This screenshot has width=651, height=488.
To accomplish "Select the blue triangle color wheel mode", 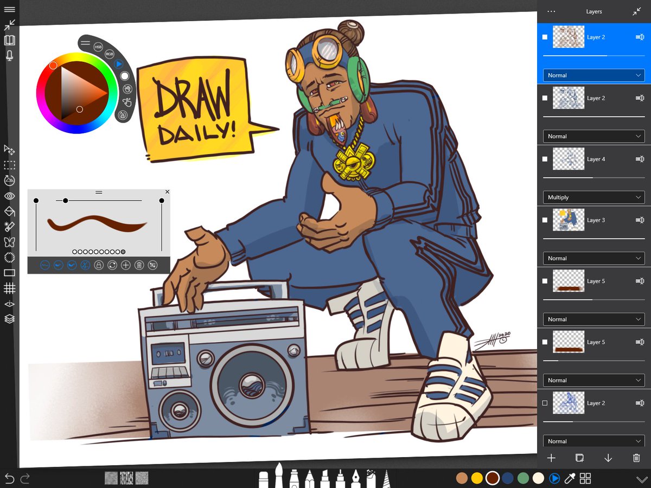I will tap(119, 64).
